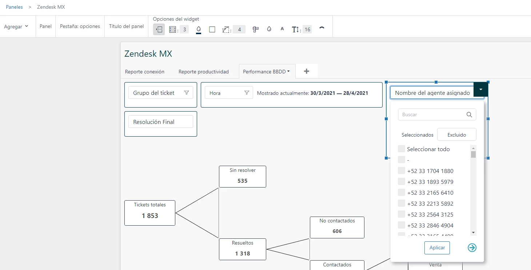
Task: Select the Seleccionados mode button
Action: pos(418,135)
